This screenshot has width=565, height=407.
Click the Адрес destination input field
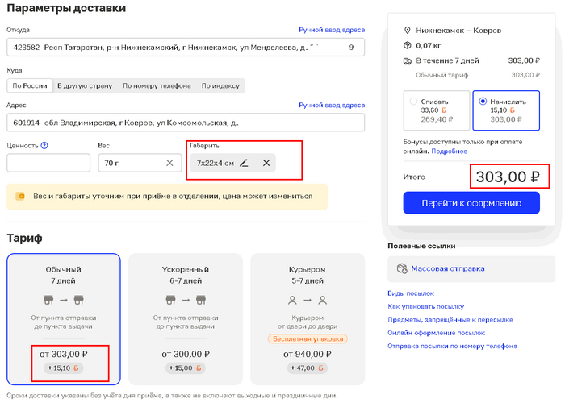tap(186, 123)
